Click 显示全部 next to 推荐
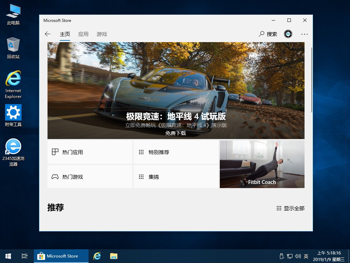The height and width of the screenshot is (263, 350). coord(291,209)
